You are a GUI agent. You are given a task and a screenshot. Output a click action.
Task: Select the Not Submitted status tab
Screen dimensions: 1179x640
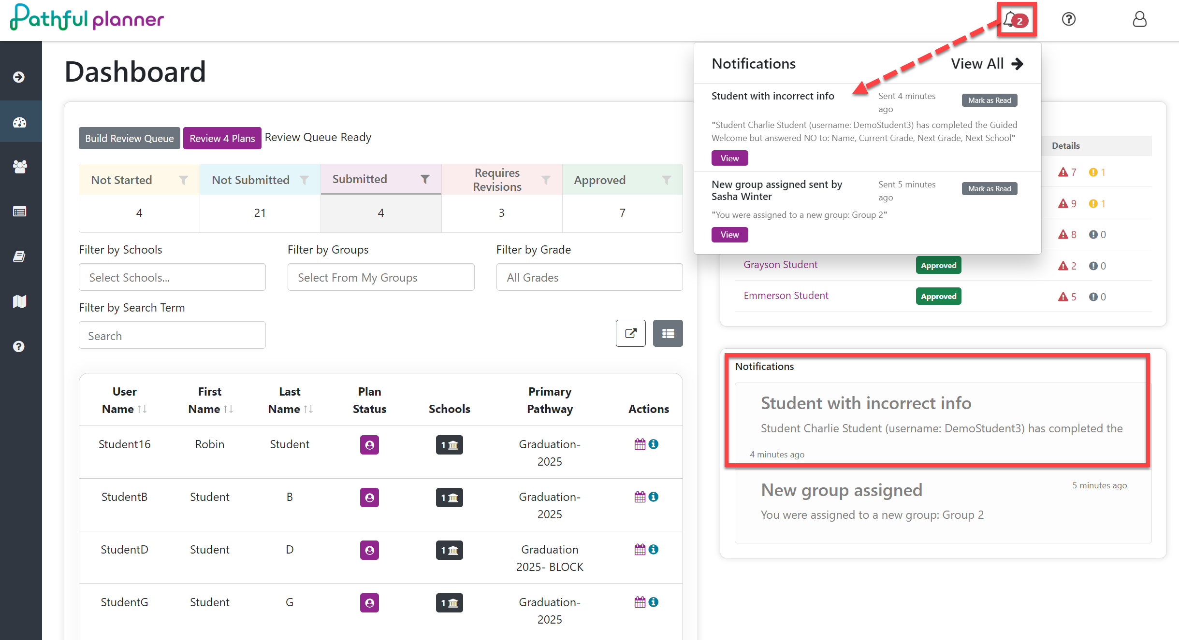tap(260, 180)
